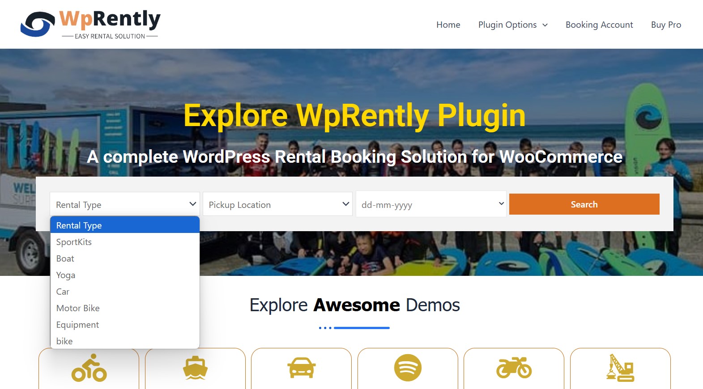The image size is (703, 389).
Task: Click the Spotify-style yoga demo icon
Action: (408, 368)
